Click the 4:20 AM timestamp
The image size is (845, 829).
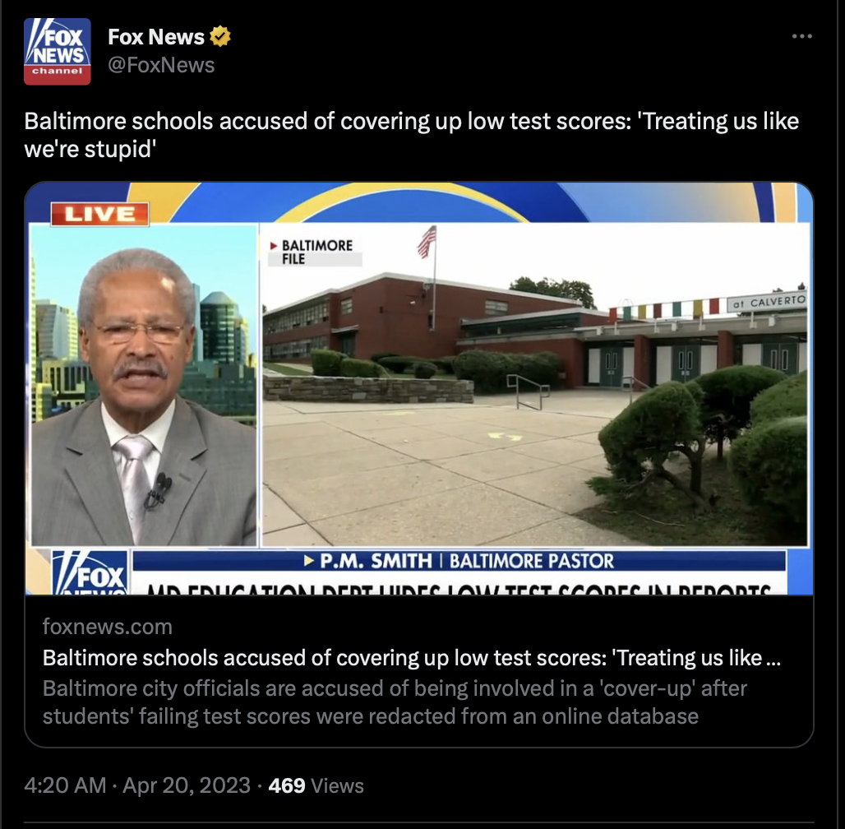click(x=65, y=785)
